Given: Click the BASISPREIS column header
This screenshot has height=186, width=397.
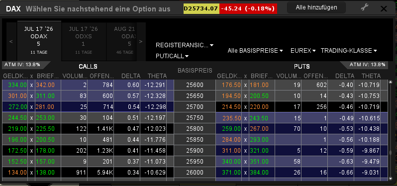Looking at the screenshot, I should click(x=195, y=70).
